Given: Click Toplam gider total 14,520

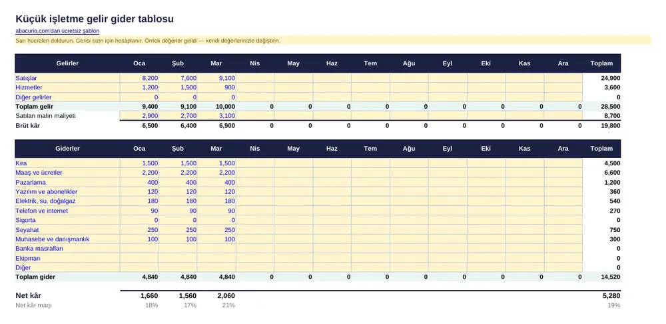Looking at the screenshot, I should pos(611,277).
